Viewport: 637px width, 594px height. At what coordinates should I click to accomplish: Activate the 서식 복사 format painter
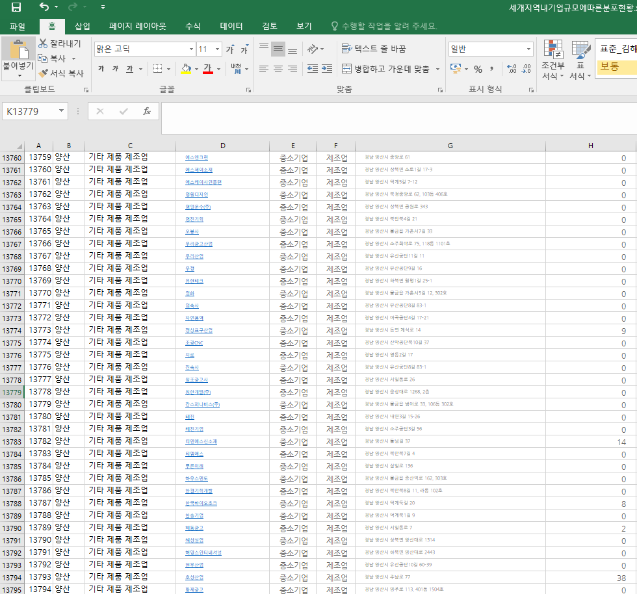tap(61, 73)
